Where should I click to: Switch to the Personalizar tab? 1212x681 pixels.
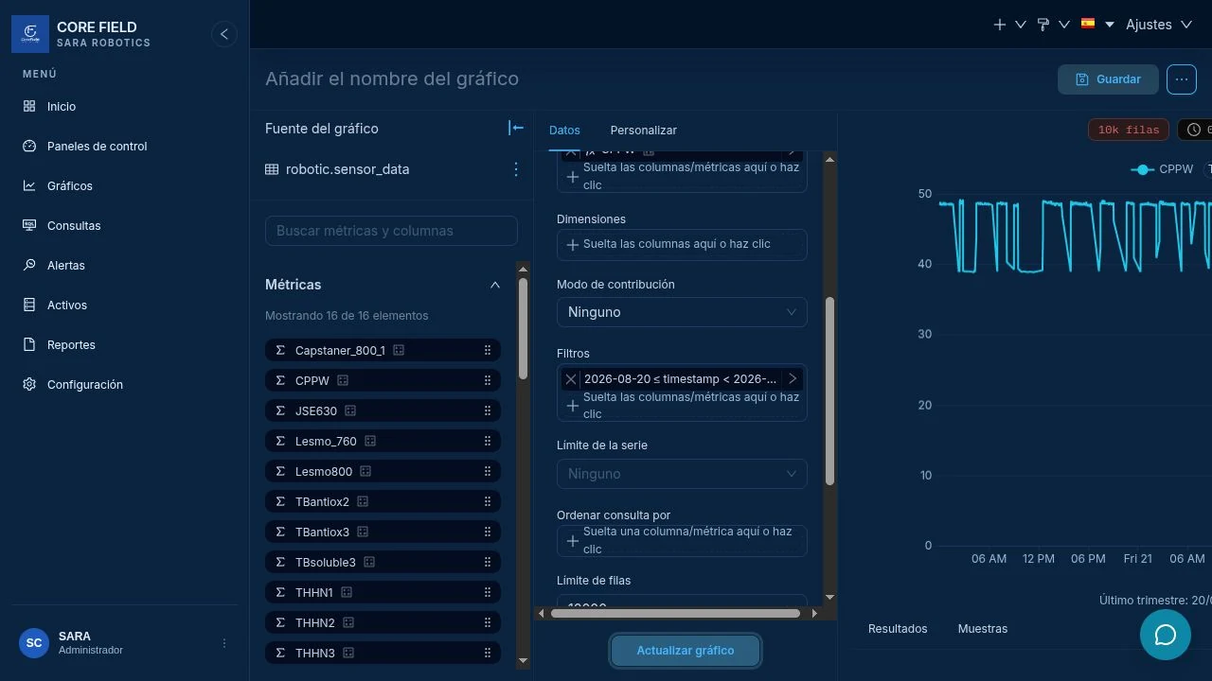tap(644, 131)
